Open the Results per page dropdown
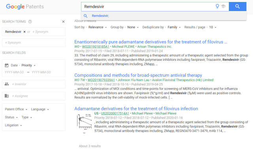The width and height of the screenshot is (253, 149). click(213, 27)
